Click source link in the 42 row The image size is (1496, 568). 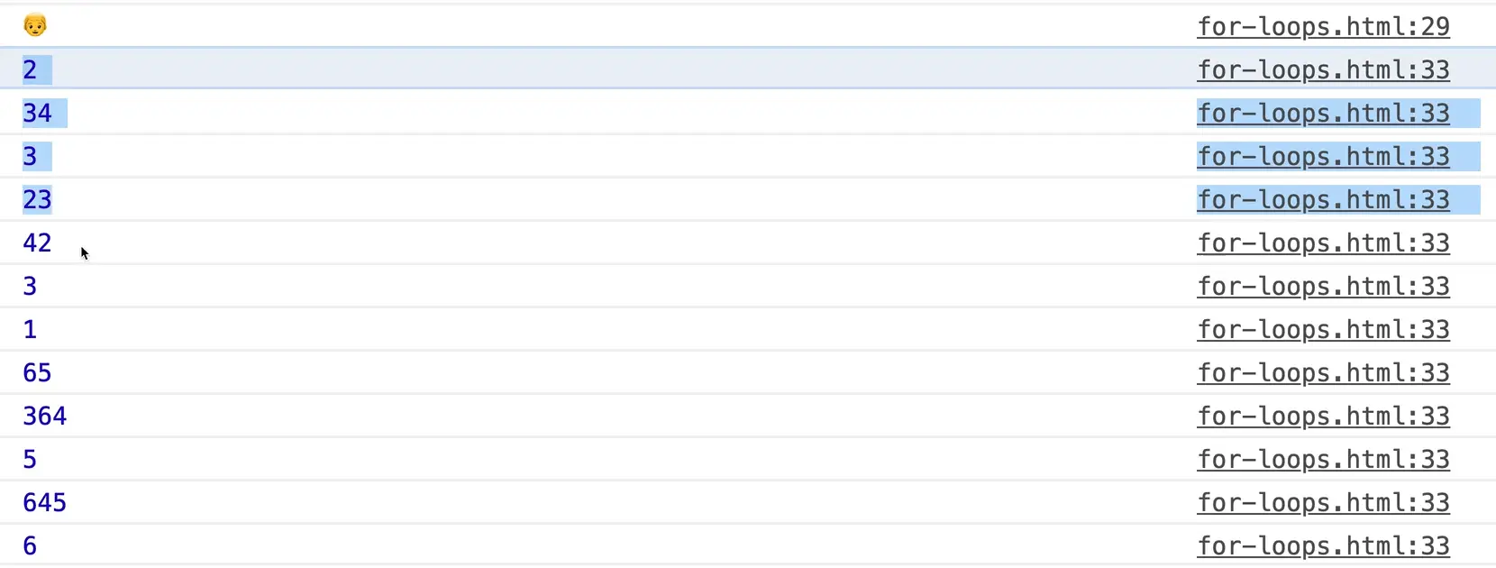(x=1323, y=243)
